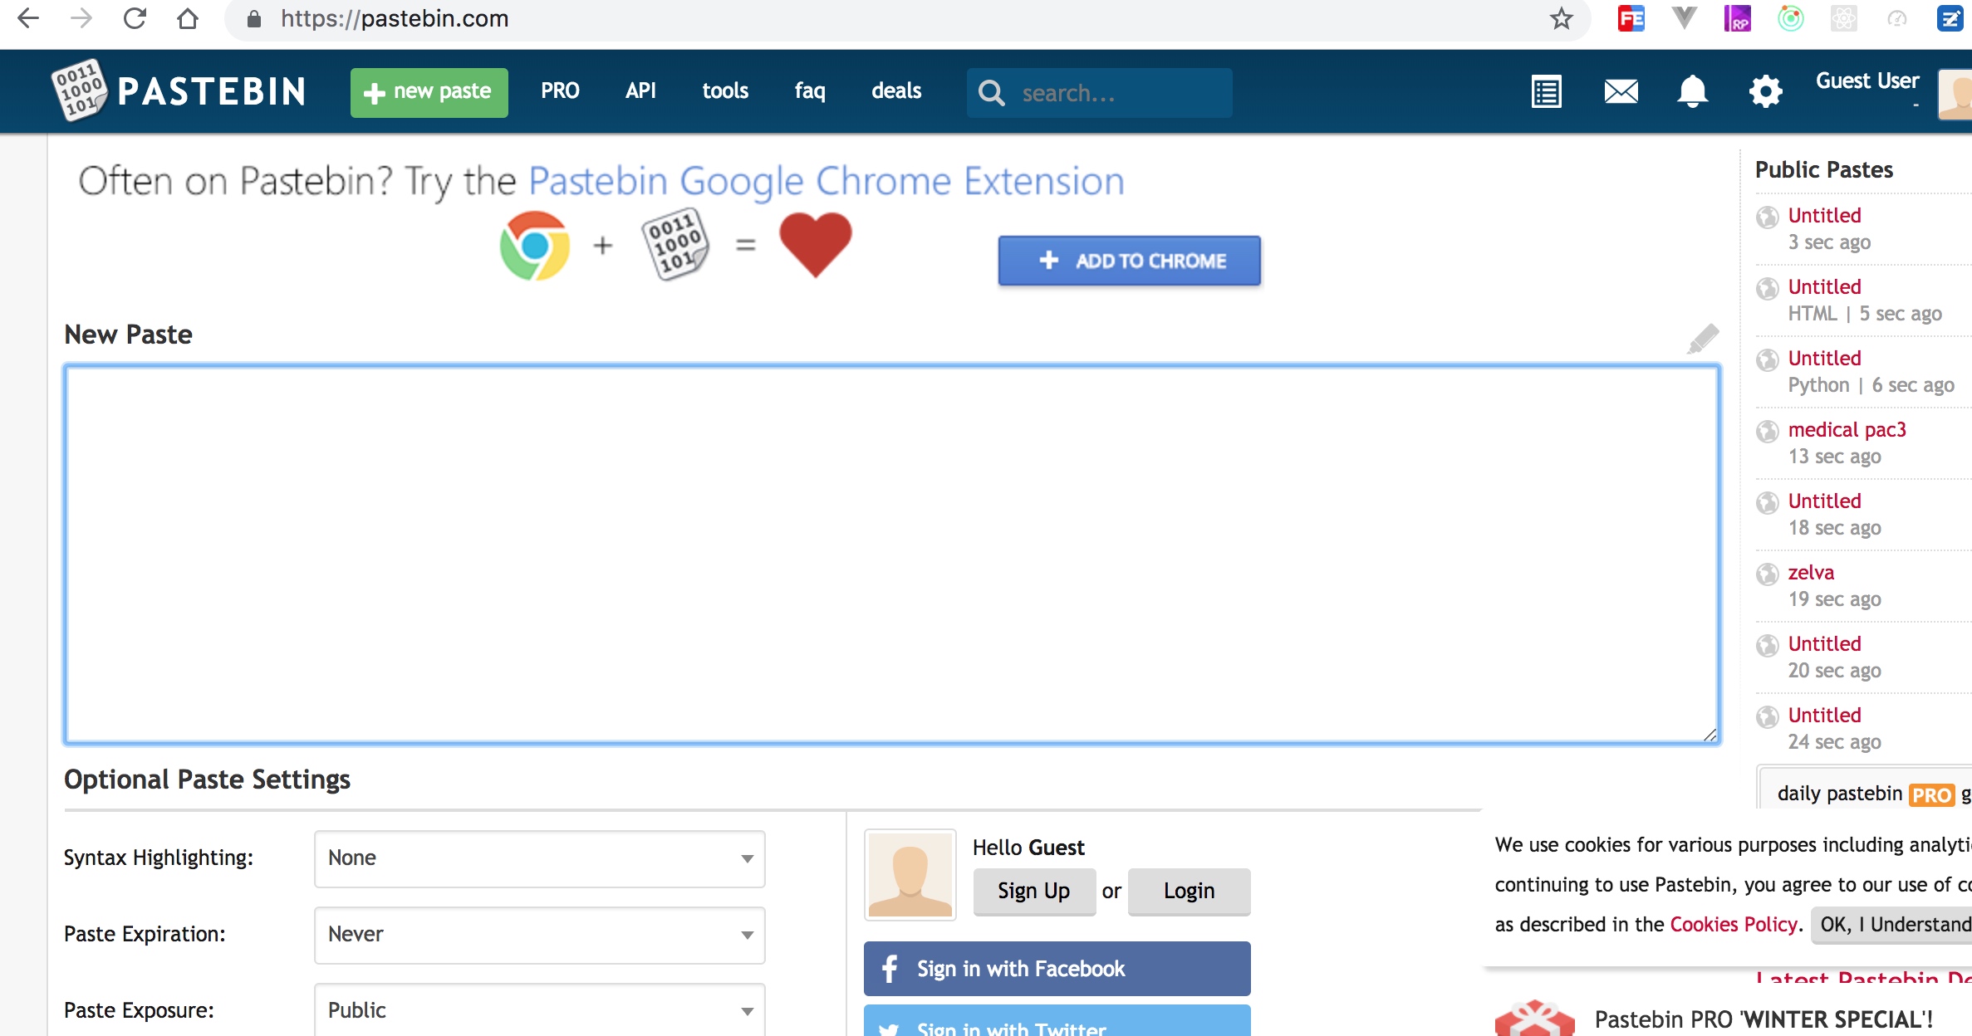Open the Untitled HTML paste
Image resolution: width=1972 pixels, height=1036 pixels.
point(1824,287)
